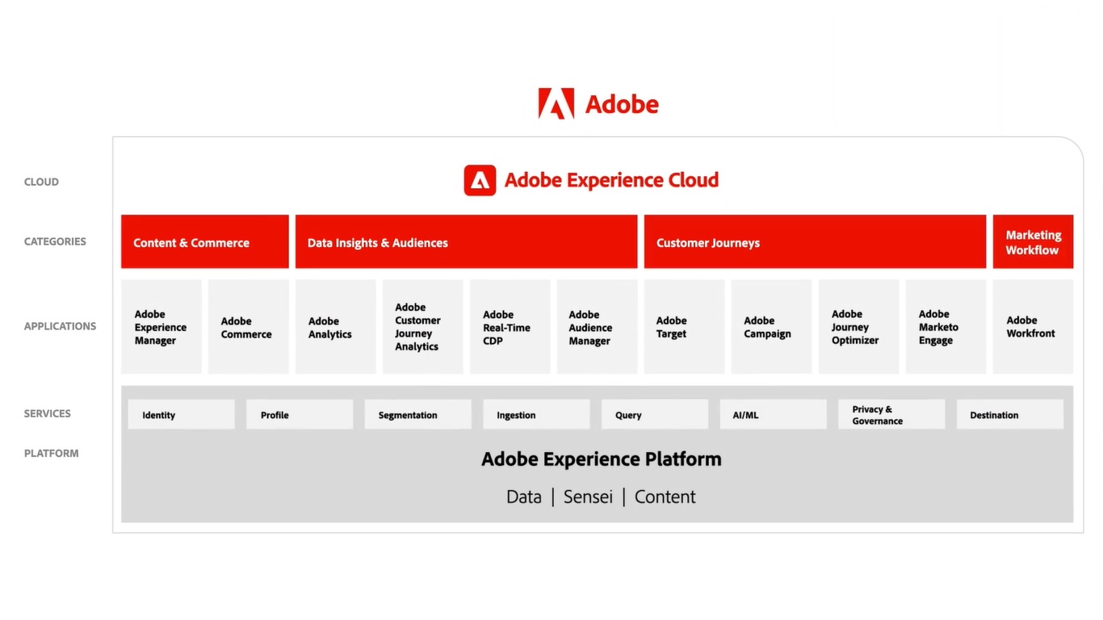Select the Adobe Workfront tile
Screen dimensions: 1103x620
[x=1033, y=327]
